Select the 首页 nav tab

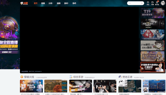pos(36,3)
